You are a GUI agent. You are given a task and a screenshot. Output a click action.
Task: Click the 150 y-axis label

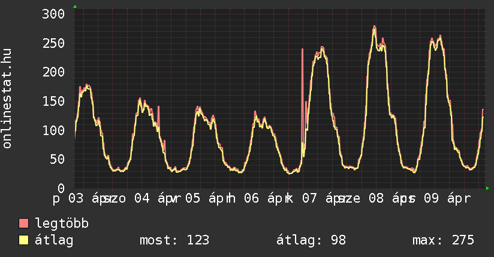(53, 101)
